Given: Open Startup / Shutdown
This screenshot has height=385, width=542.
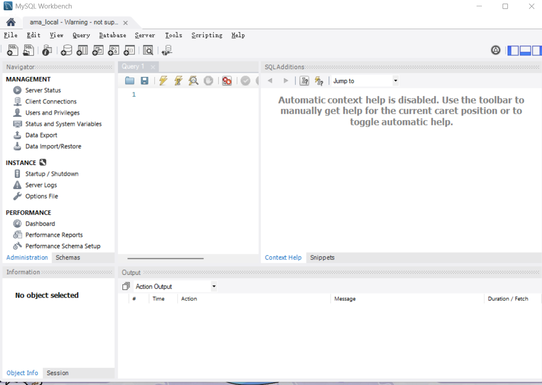Looking at the screenshot, I should (52, 173).
